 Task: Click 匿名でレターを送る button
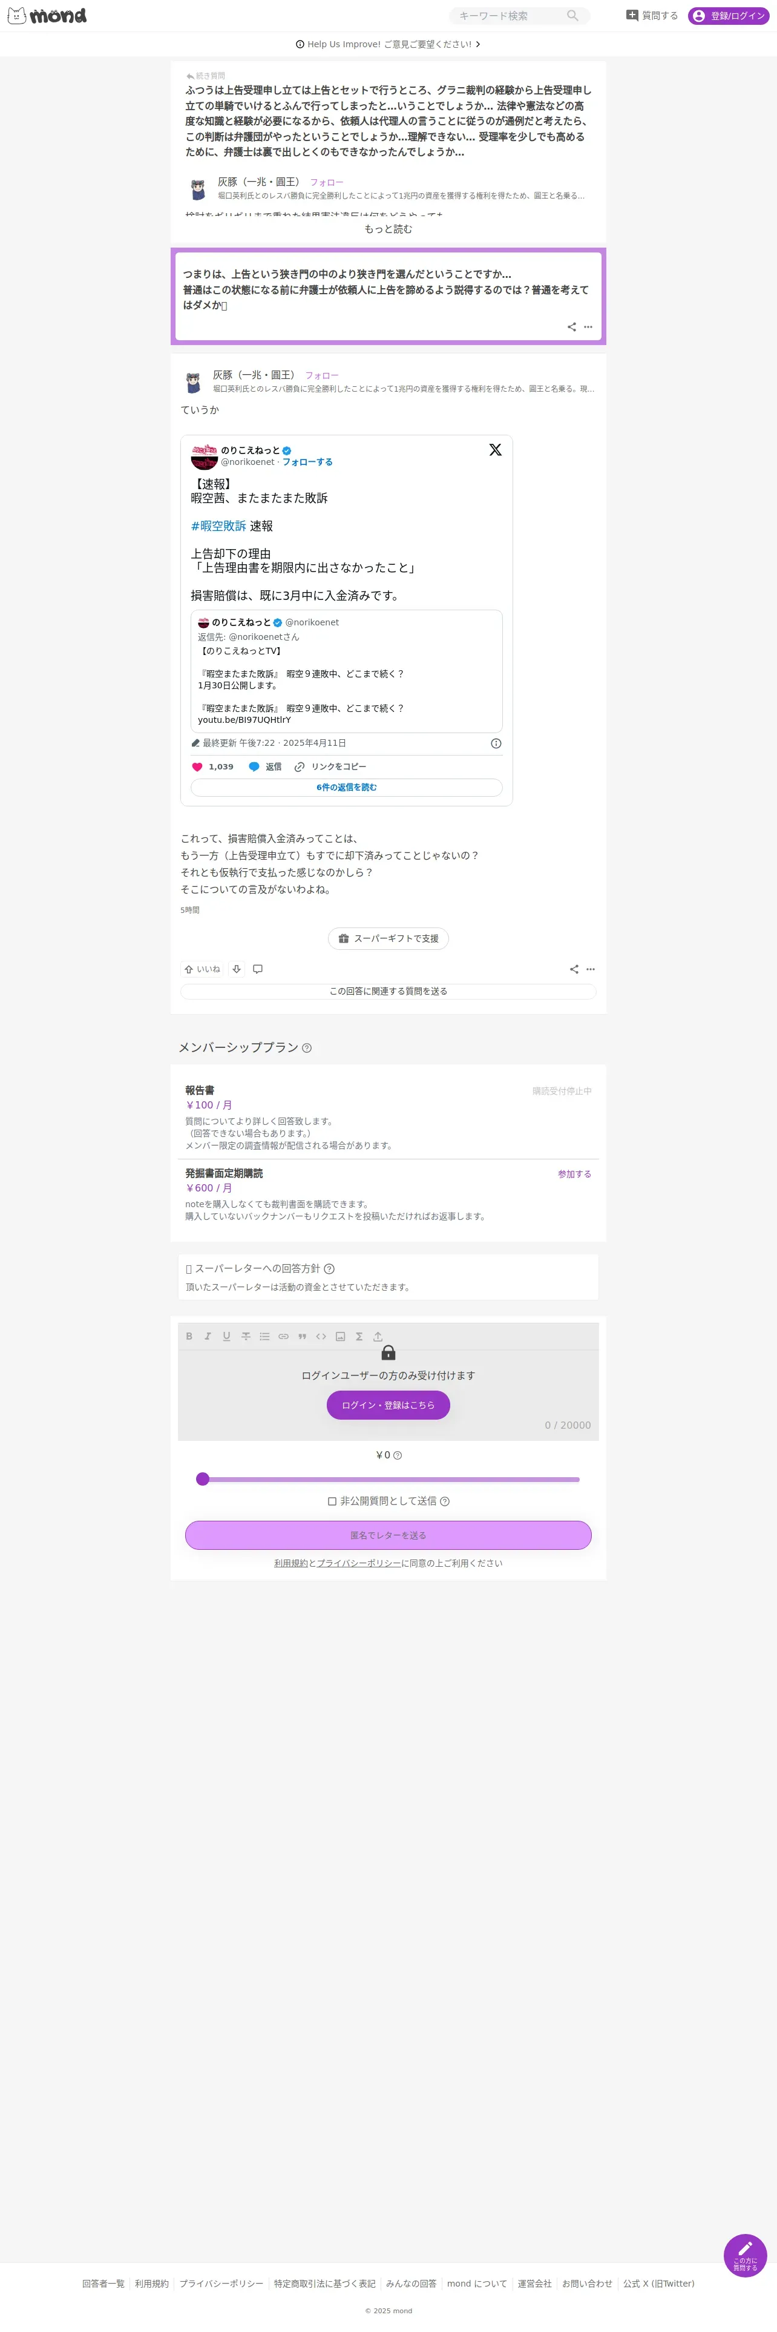(x=388, y=1535)
